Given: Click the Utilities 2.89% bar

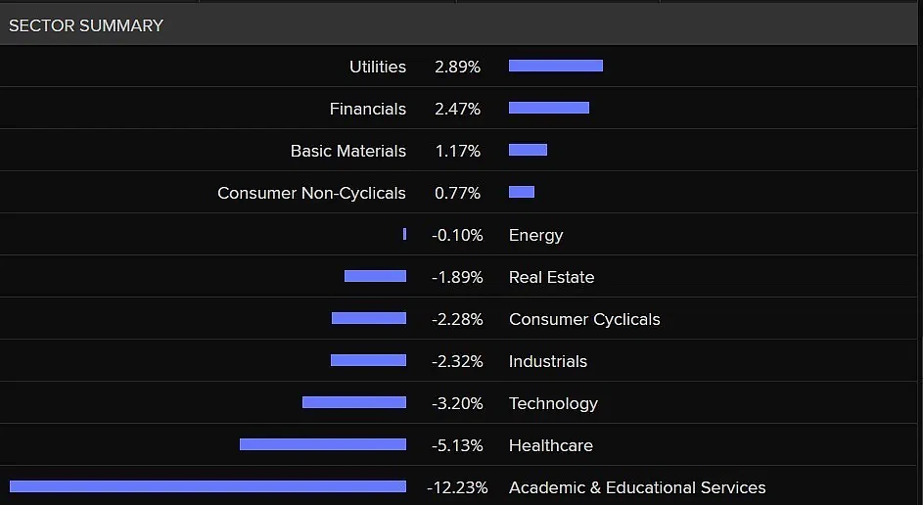Looking at the screenshot, I should pyautogui.click(x=556, y=66).
